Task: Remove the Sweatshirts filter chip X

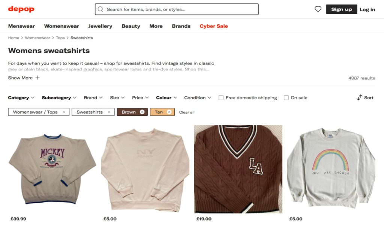Action: click(109, 112)
